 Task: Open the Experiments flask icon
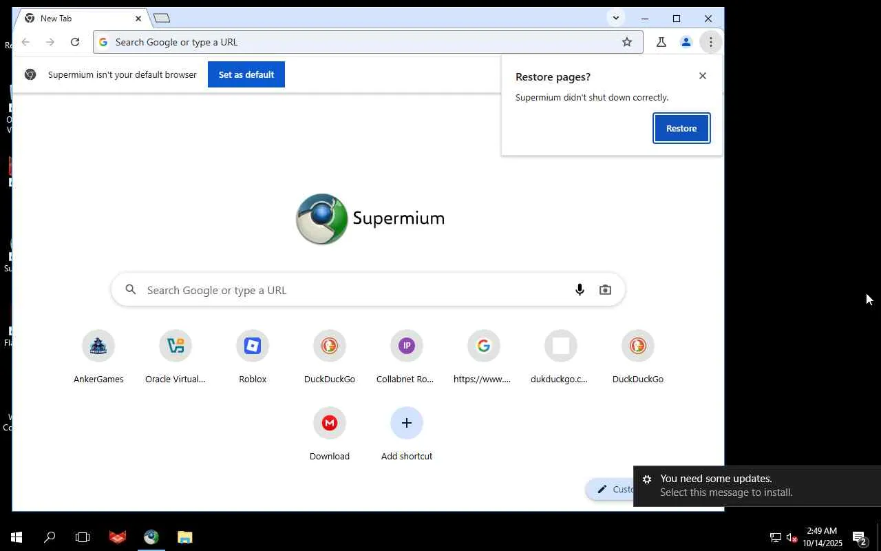661,42
